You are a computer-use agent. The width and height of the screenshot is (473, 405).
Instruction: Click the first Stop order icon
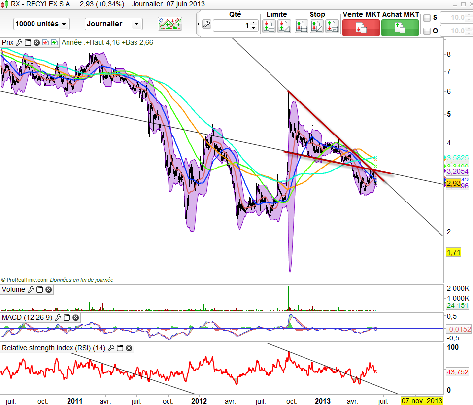[301, 26]
